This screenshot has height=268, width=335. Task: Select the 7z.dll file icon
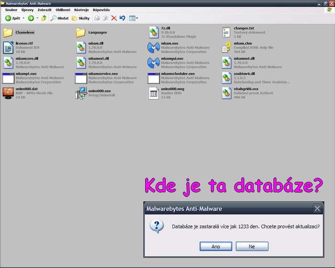(x=154, y=33)
